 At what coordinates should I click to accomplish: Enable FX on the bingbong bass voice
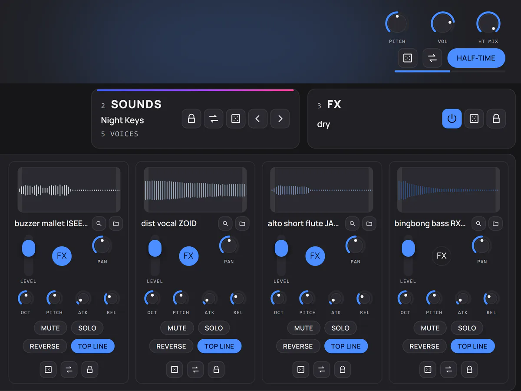442,256
